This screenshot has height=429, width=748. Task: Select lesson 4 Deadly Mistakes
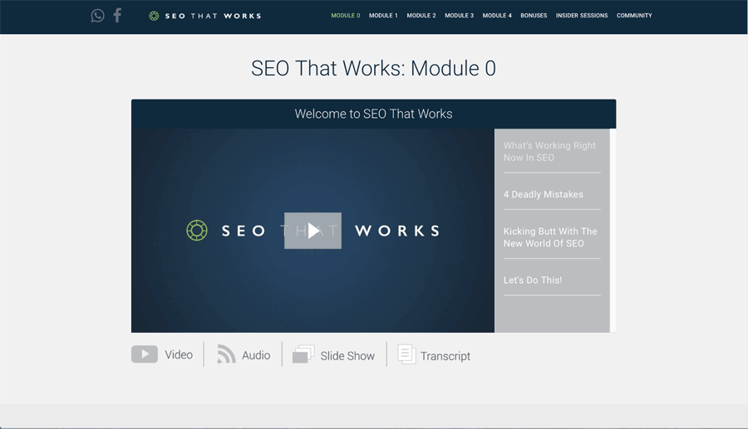point(543,194)
